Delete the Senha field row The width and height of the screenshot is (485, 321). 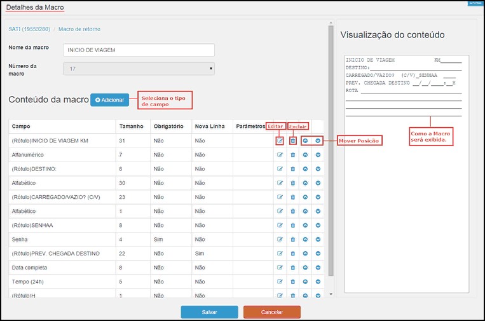[x=292, y=240]
